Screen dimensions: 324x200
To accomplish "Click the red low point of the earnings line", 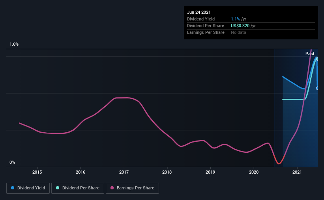I will [x=279, y=163].
